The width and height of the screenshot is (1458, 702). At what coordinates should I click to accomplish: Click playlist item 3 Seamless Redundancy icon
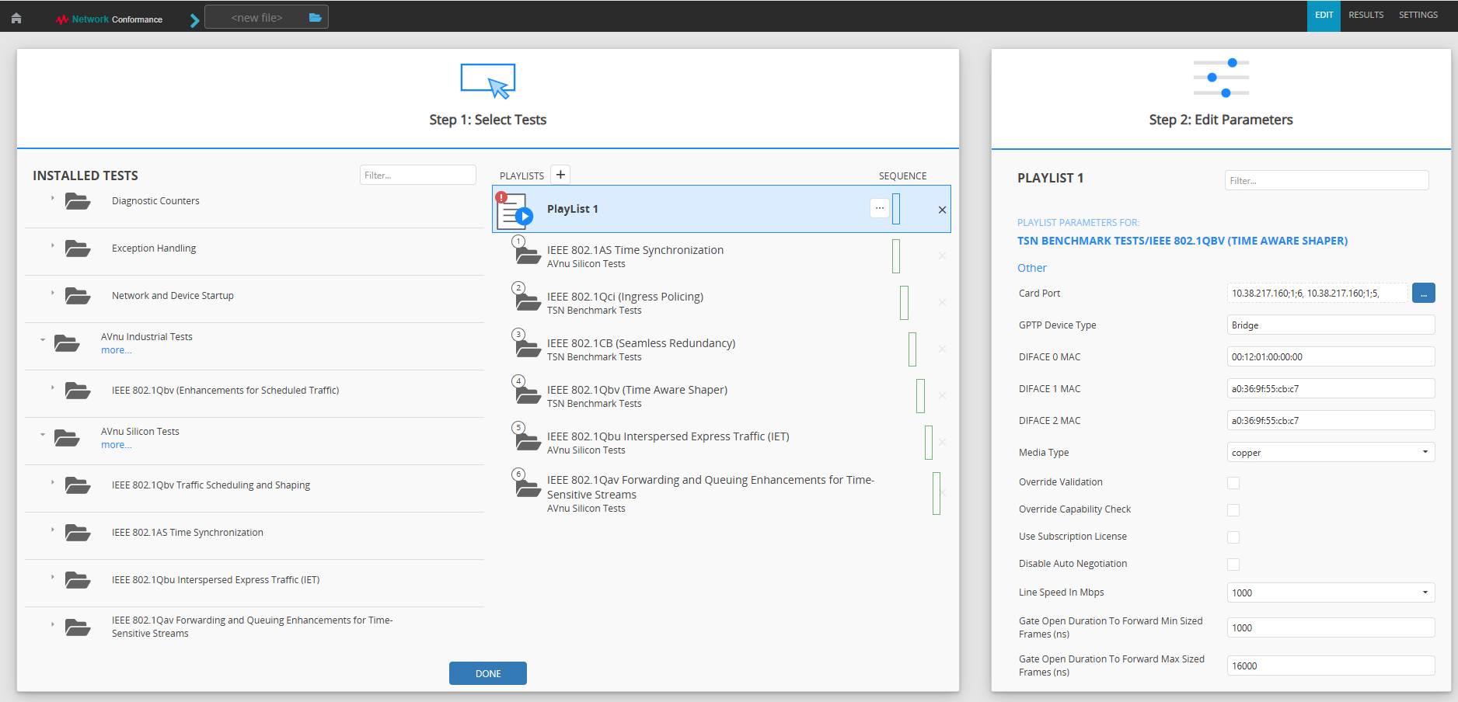528,349
